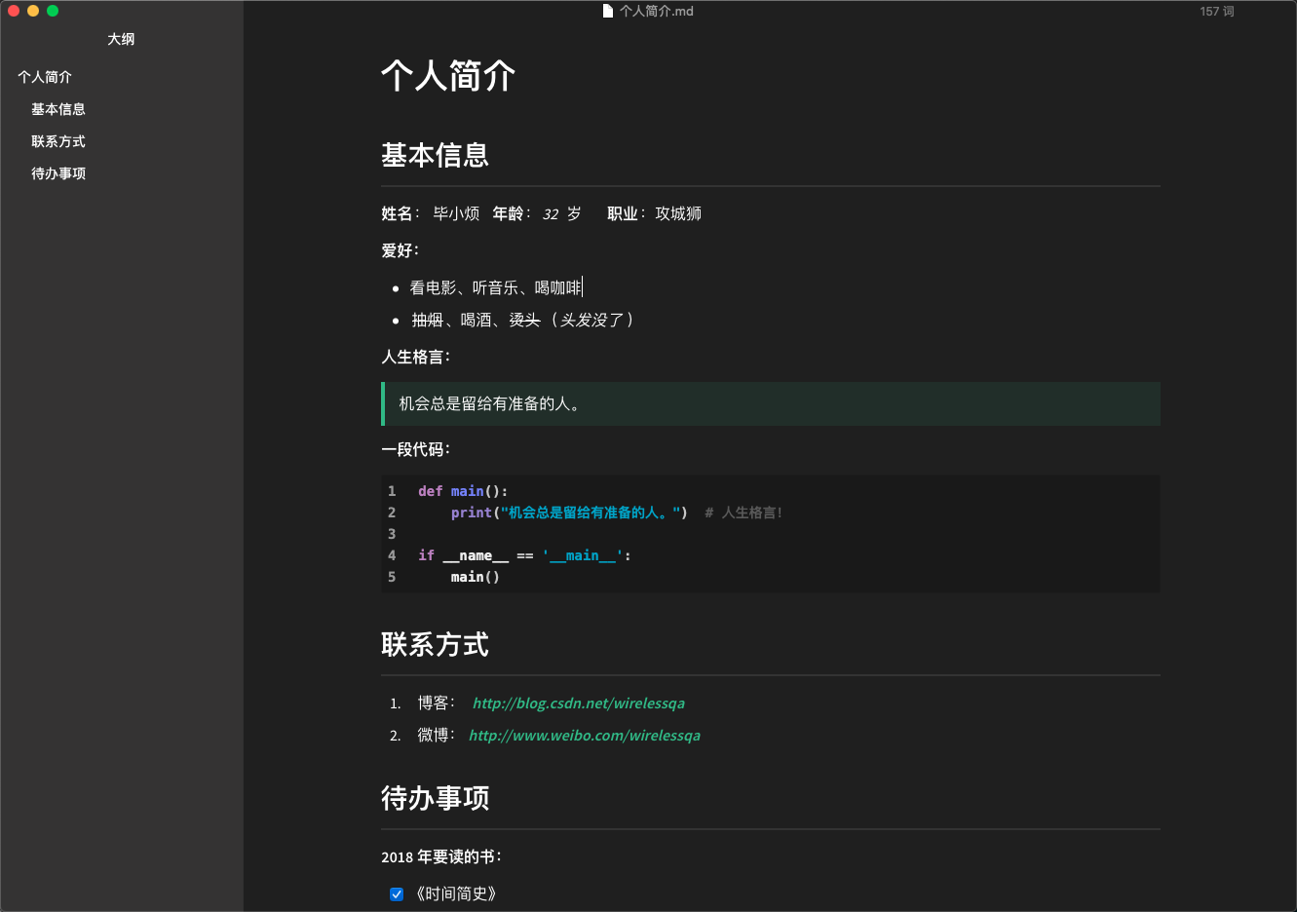Place cursor in the 个人简介 document title
The height and width of the screenshot is (912, 1297).
pyautogui.click(x=447, y=75)
